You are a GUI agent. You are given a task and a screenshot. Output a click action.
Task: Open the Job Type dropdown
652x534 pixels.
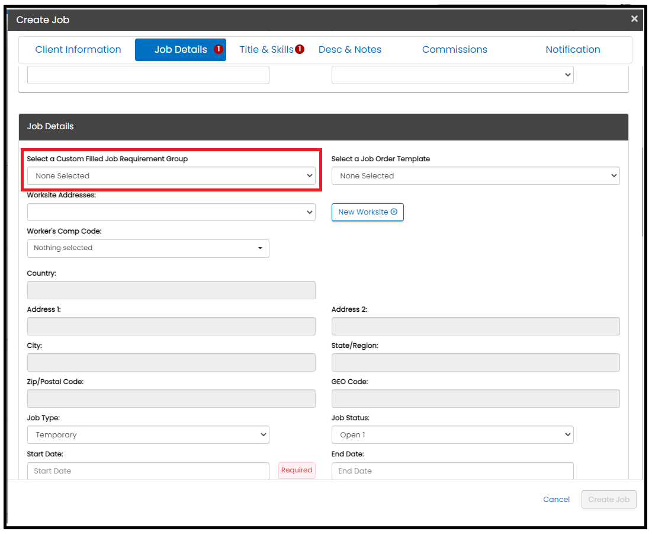click(148, 434)
